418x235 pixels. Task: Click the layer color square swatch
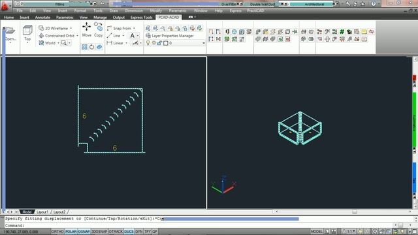click(x=165, y=43)
